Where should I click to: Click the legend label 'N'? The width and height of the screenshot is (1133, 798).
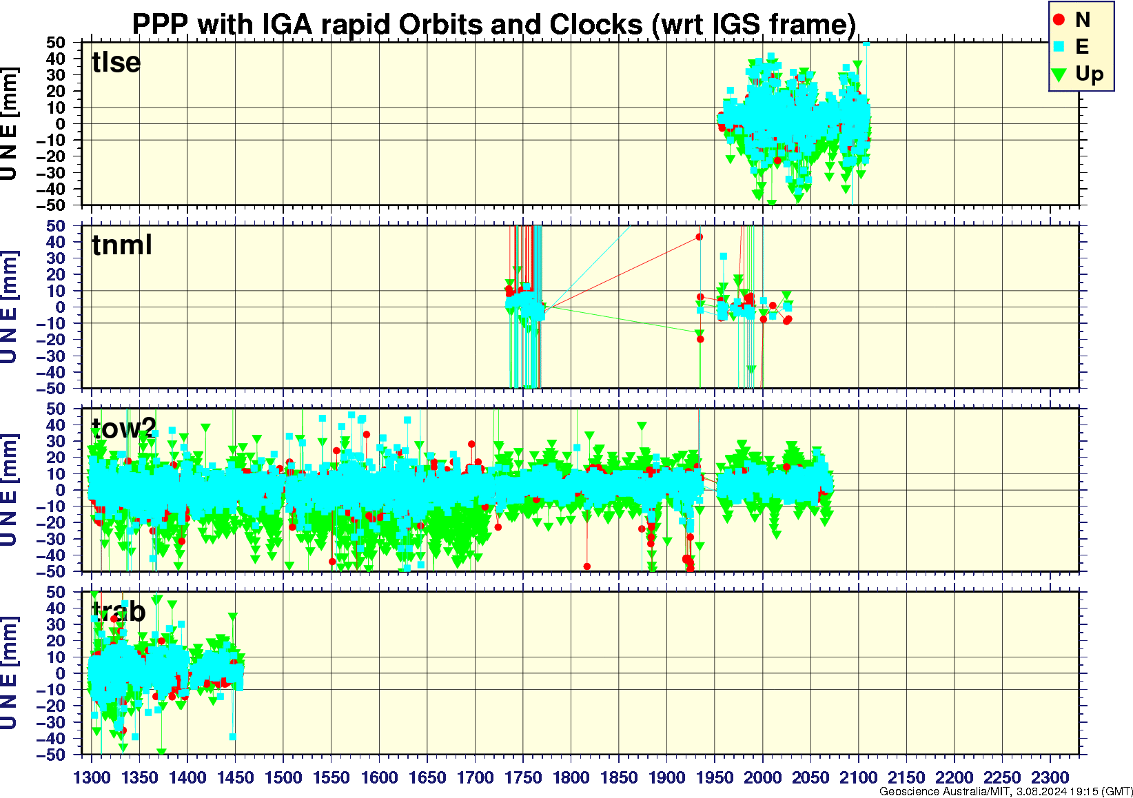pyautogui.click(x=1083, y=20)
